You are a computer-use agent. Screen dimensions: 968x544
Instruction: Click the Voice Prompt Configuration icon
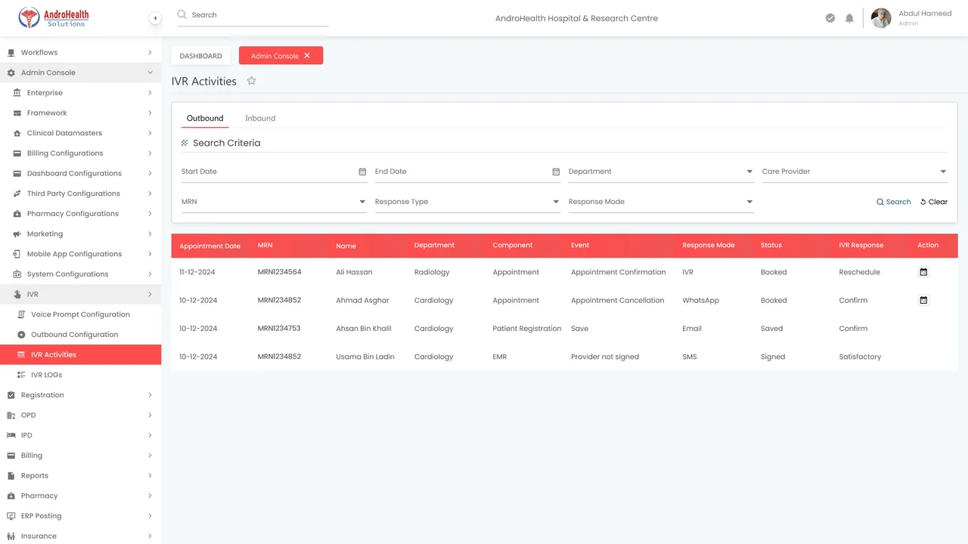[21, 314]
